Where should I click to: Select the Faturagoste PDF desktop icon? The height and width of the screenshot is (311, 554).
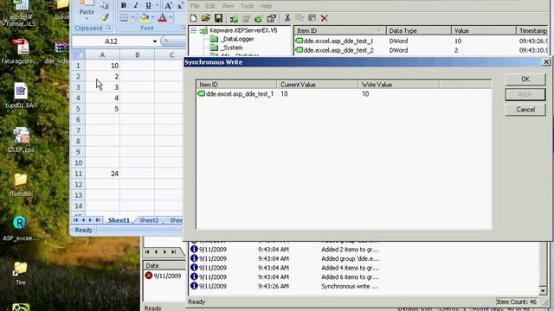[x=21, y=52]
